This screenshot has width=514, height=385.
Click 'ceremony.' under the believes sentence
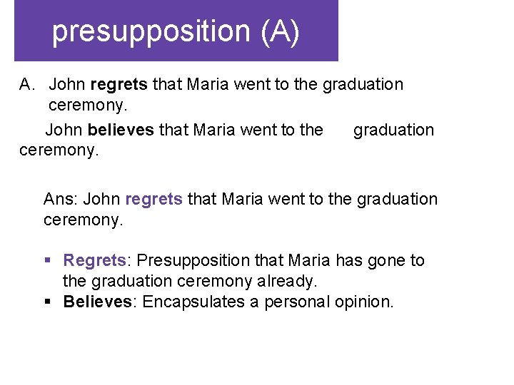(x=59, y=150)
